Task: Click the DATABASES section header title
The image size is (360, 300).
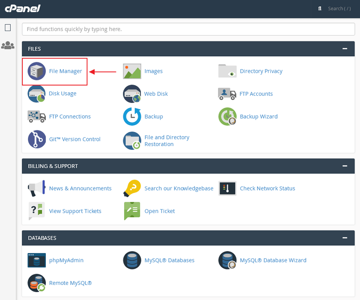Action: click(x=42, y=238)
